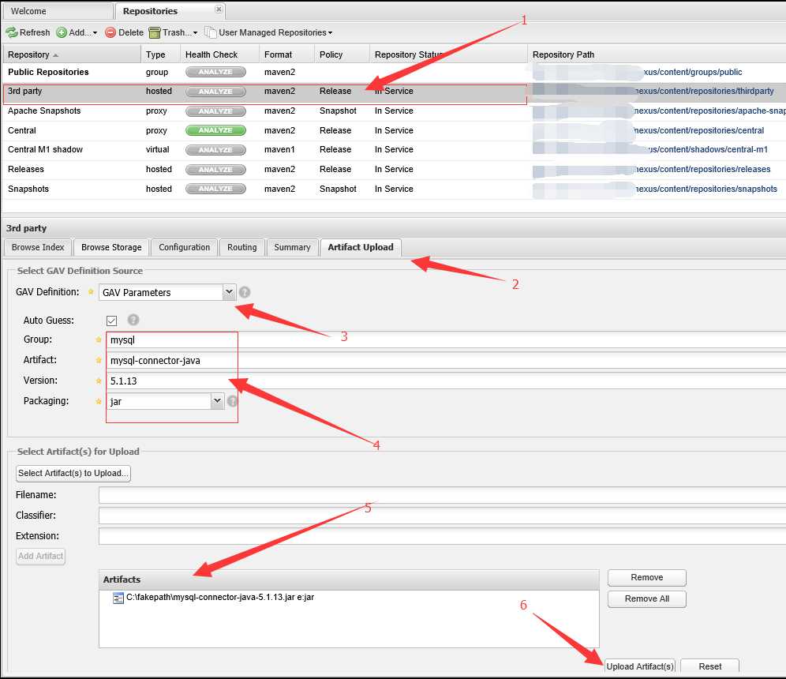Click the User Managed Repositories document icon
Viewport: 786px width, 679px height.
(210, 32)
